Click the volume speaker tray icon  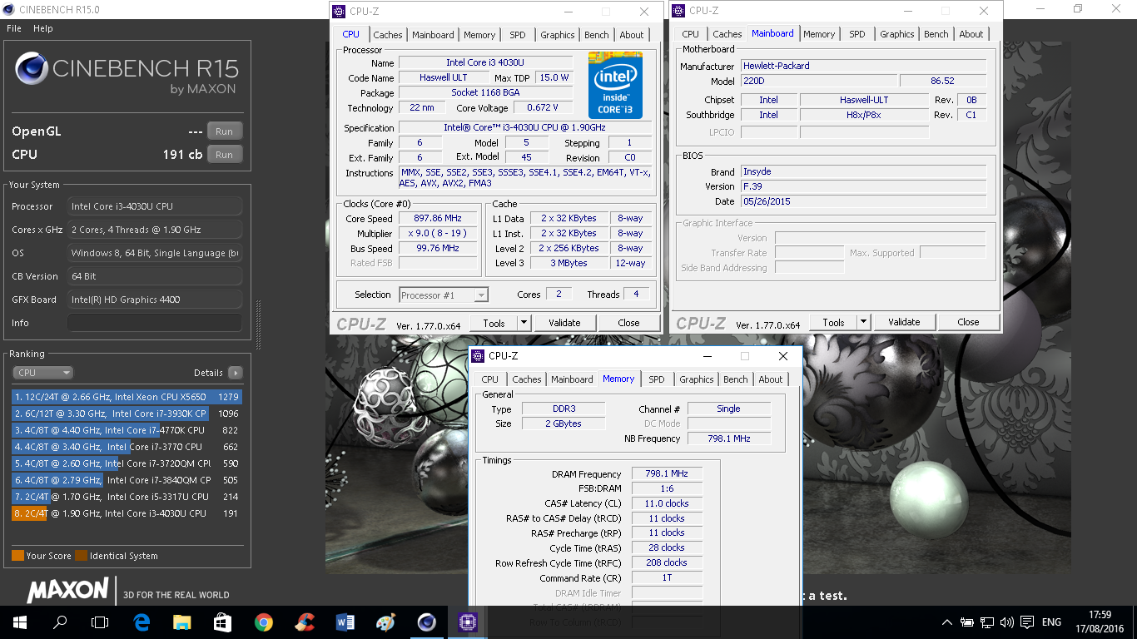[x=1007, y=622]
